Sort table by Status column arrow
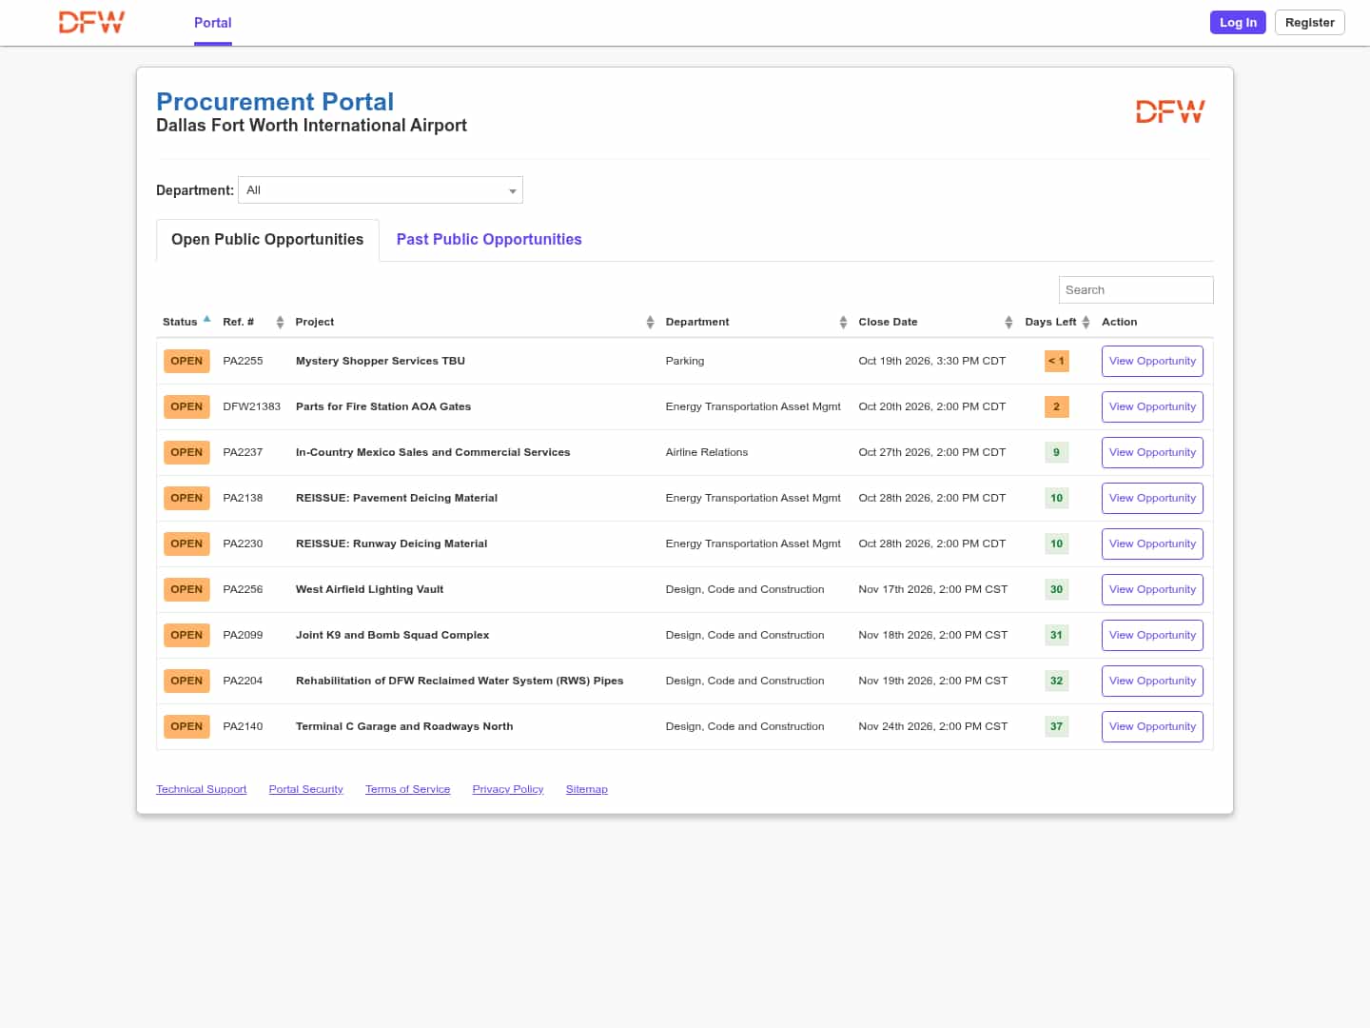 [x=206, y=319]
